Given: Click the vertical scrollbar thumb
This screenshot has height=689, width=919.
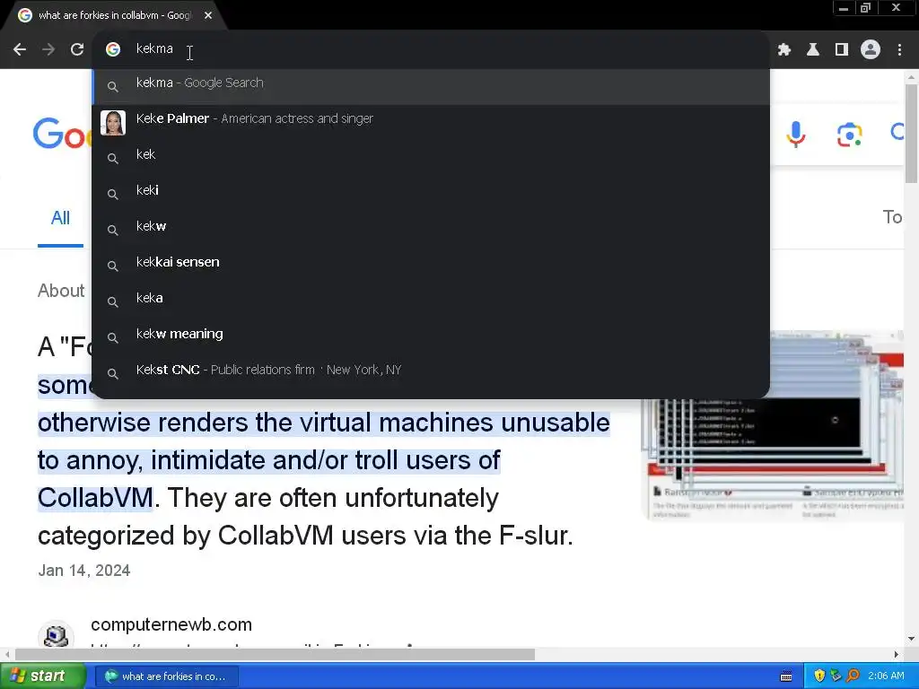Looking at the screenshot, I should 911,133.
